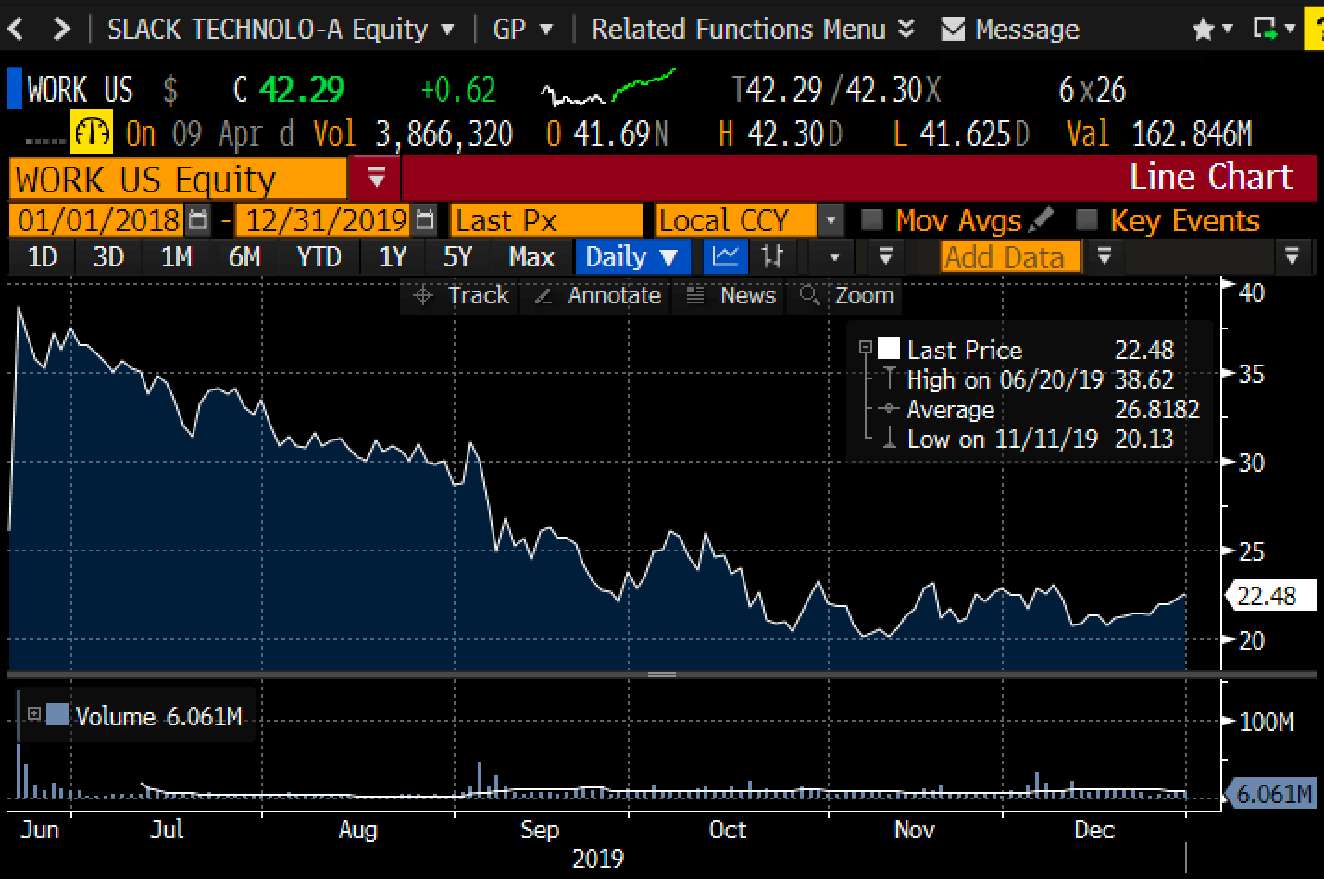Image resolution: width=1324 pixels, height=879 pixels.
Task: Click the divider handle between price and volume panels
Action: point(661,675)
